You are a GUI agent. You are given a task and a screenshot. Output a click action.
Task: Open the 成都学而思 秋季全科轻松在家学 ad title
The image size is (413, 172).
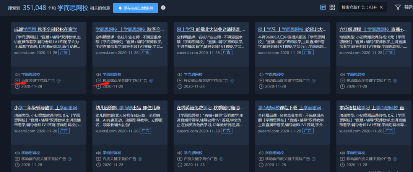(46, 29)
